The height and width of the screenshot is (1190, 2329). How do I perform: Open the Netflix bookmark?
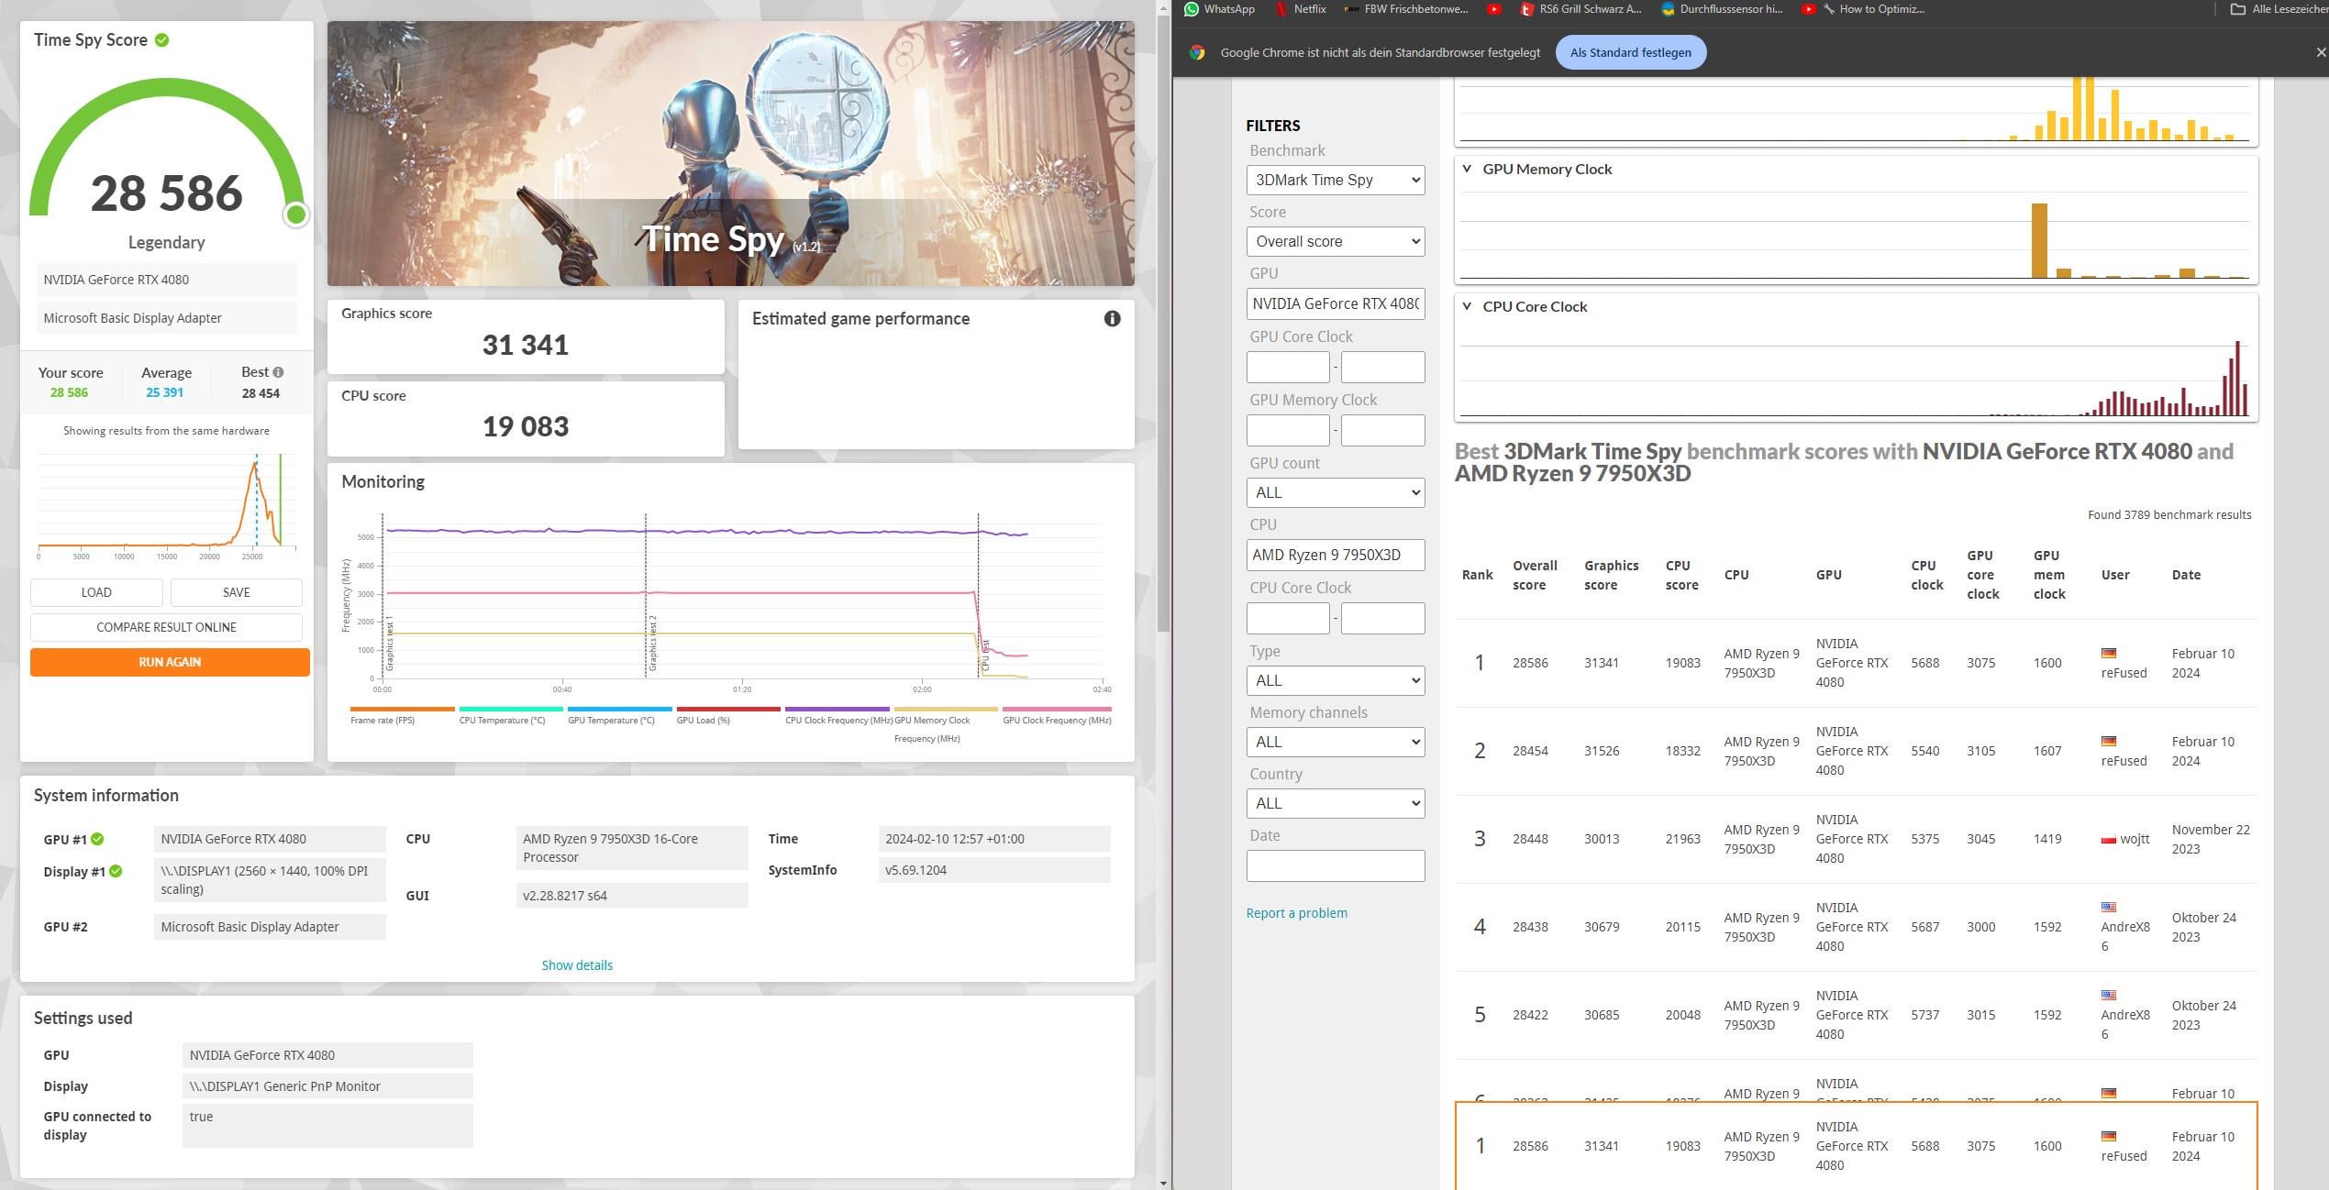click(1301, 9)
